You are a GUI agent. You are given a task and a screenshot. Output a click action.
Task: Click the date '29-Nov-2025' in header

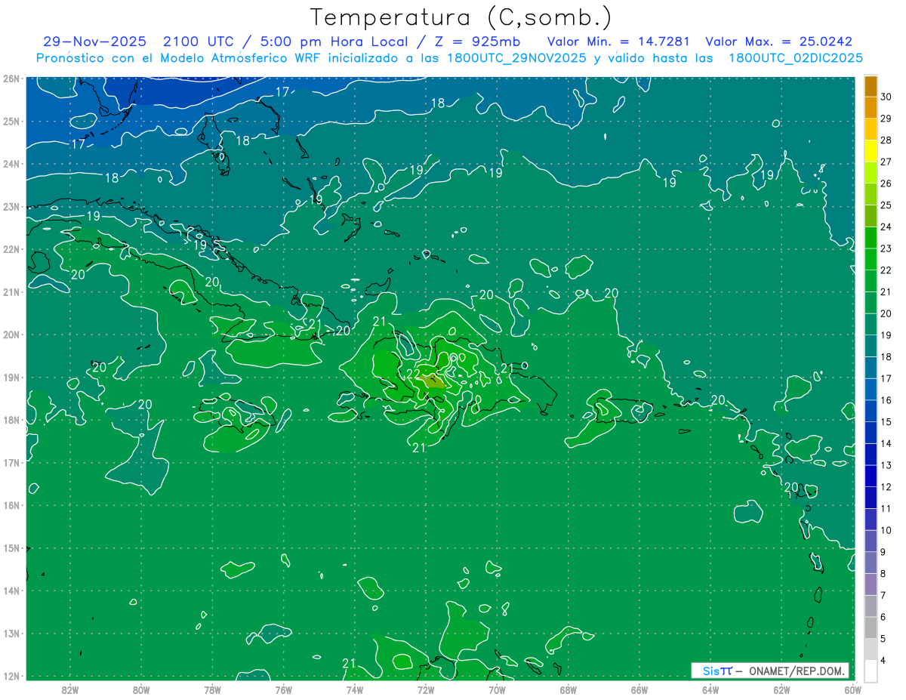click(x=94, y=42)
